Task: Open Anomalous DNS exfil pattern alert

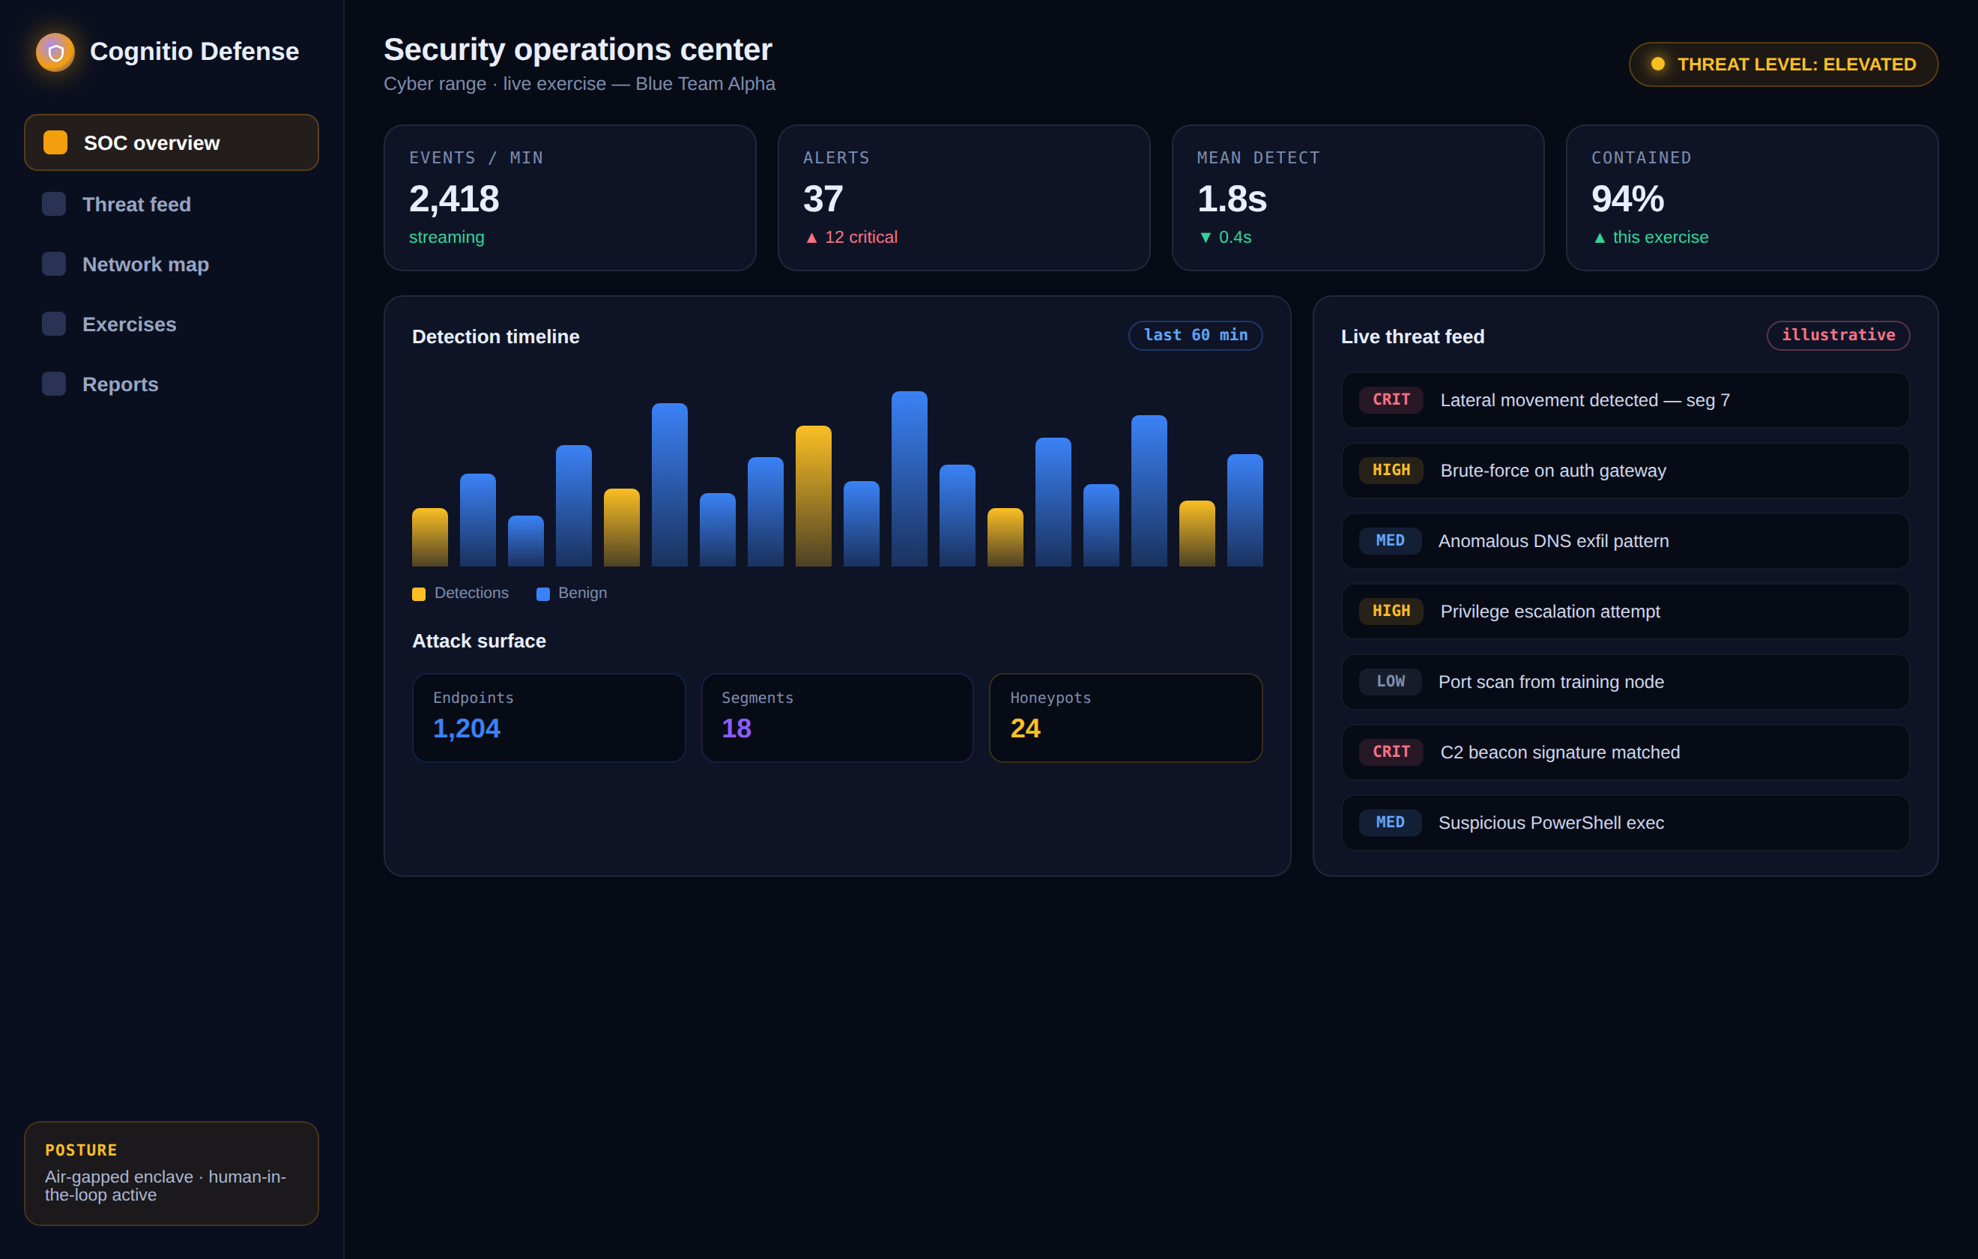Action: pyautogui.click(x=1626, y=541)
